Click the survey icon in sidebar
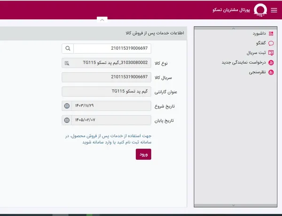This screenshot has width=282, height=216. 271,72
